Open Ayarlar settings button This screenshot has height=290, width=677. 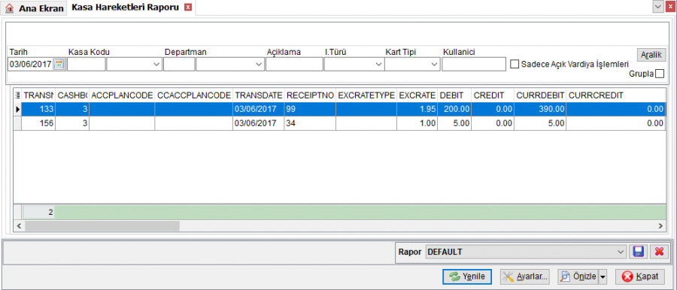point(524,276)
